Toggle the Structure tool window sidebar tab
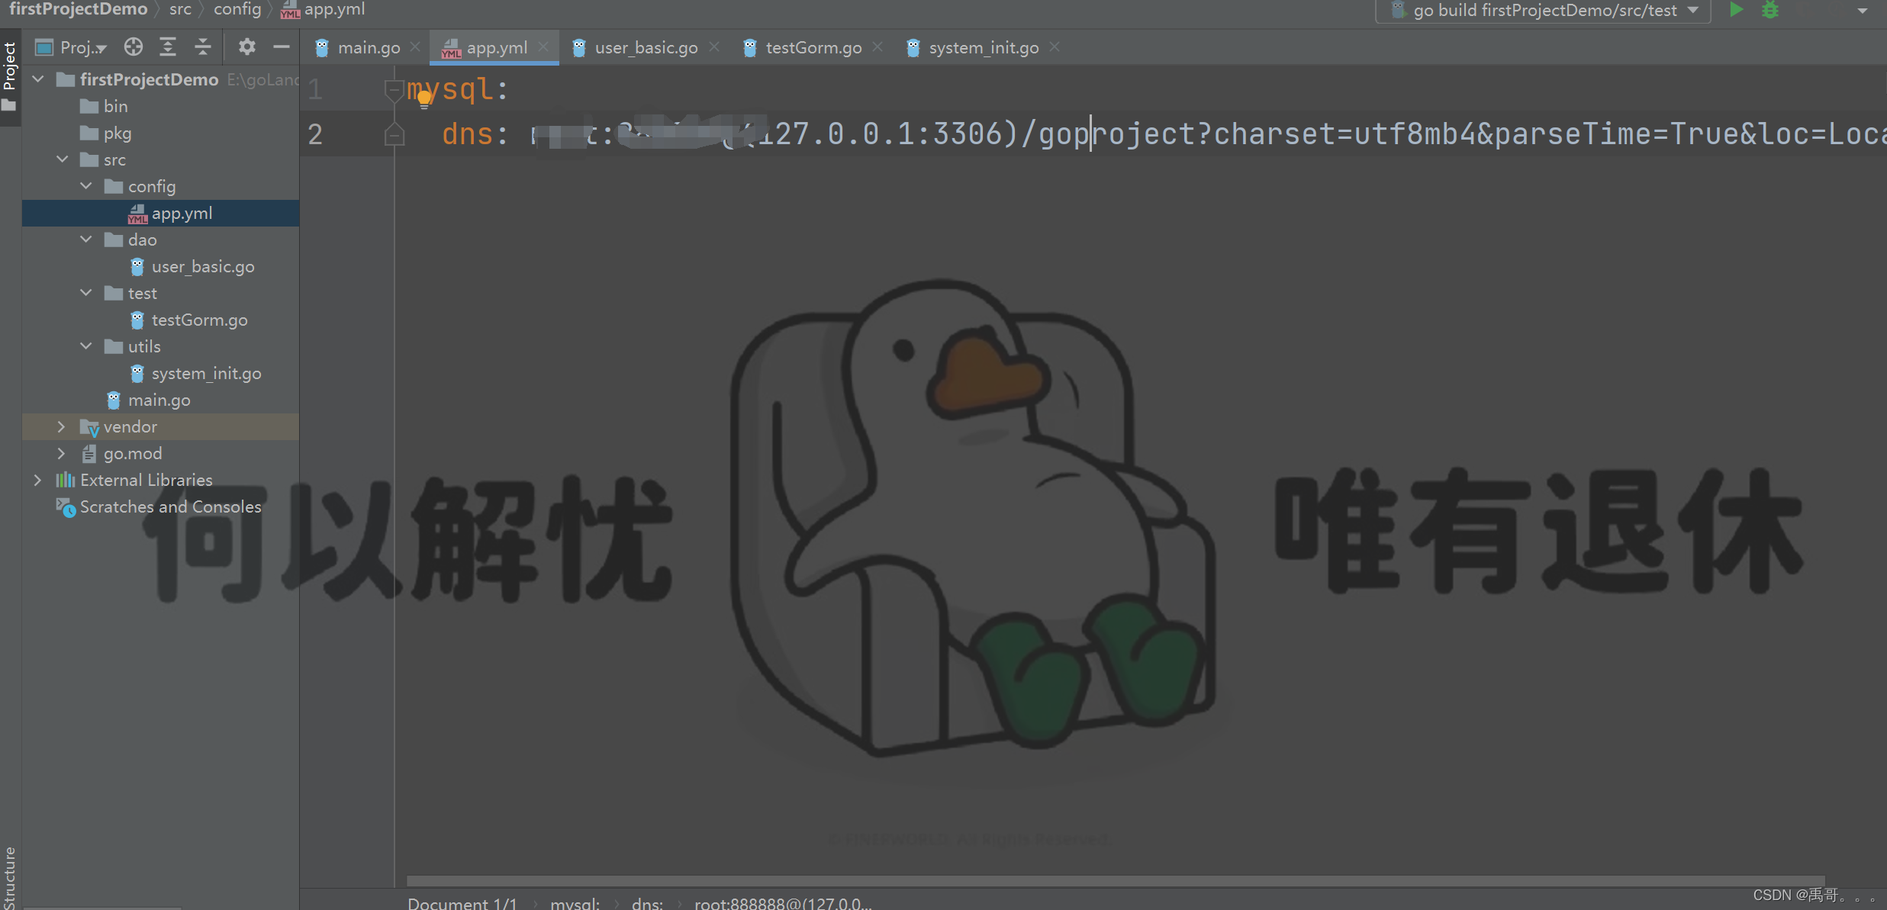Viewport: 1887px width, 910px height. coord(9,877)
